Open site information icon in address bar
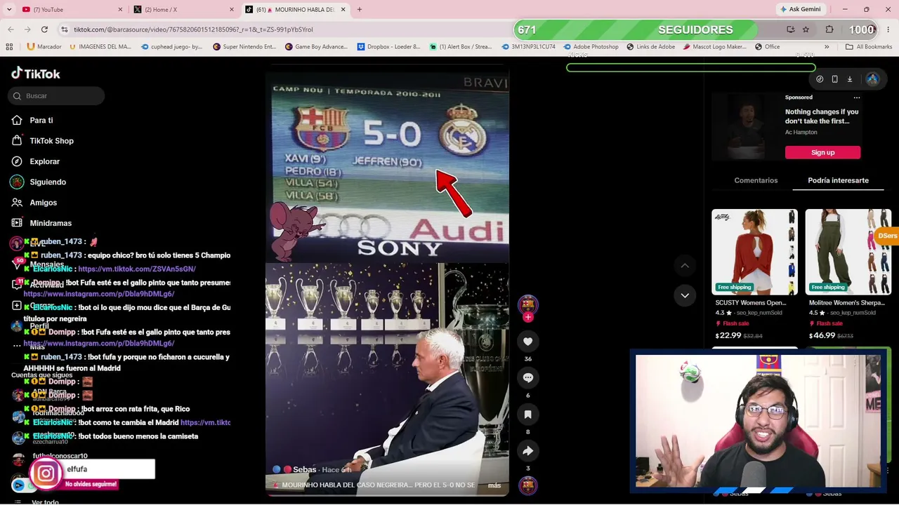Screen dimensions: 899x505 pos(64,29)
